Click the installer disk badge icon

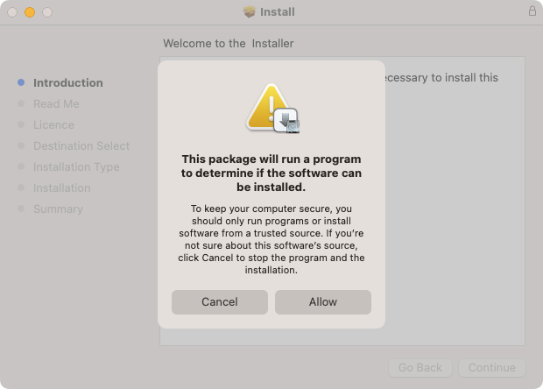(x=286, y=121)
